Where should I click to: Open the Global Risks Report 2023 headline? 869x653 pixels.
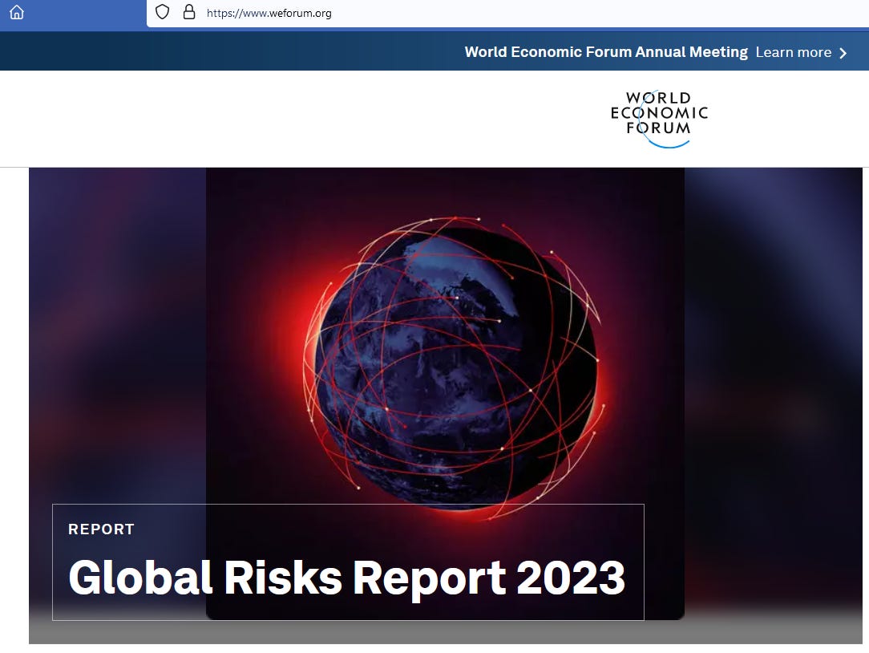tap(347, 577)
